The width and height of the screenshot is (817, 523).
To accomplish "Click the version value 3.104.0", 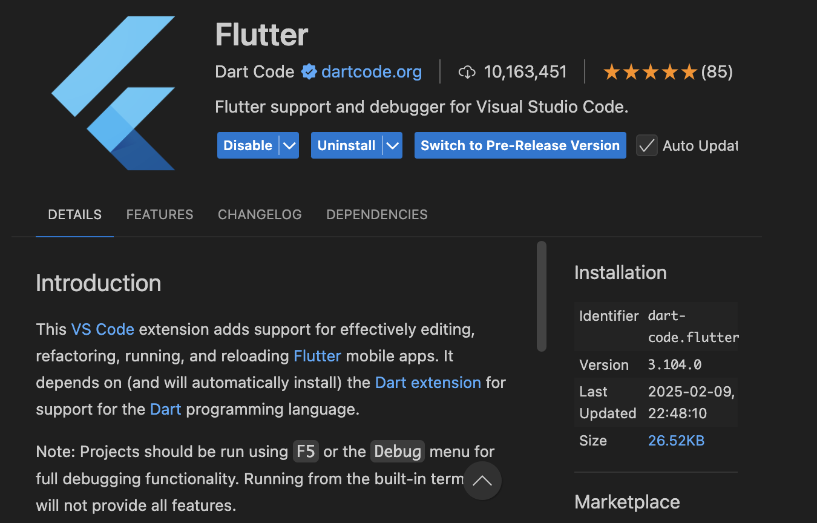I will [675, 365].
